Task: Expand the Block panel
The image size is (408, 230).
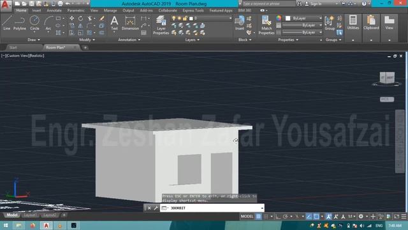Action: pyautogui.click(x=245, y=40)
